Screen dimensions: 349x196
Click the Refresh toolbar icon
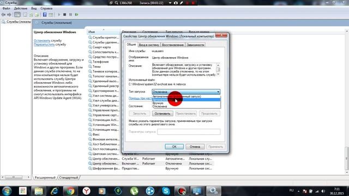(x=31, y=15)
